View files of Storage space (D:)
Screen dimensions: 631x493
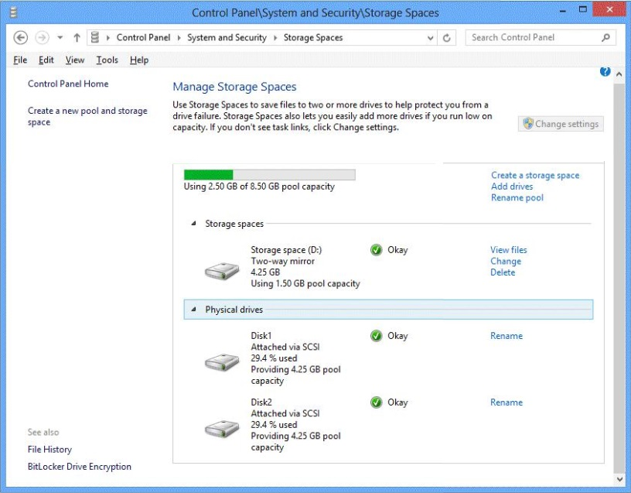[x=509, y=250]
